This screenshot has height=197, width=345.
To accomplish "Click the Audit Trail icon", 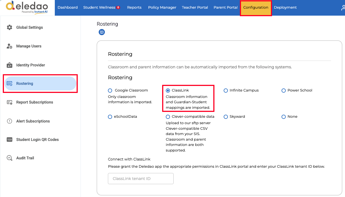I will tap(10, 158).
